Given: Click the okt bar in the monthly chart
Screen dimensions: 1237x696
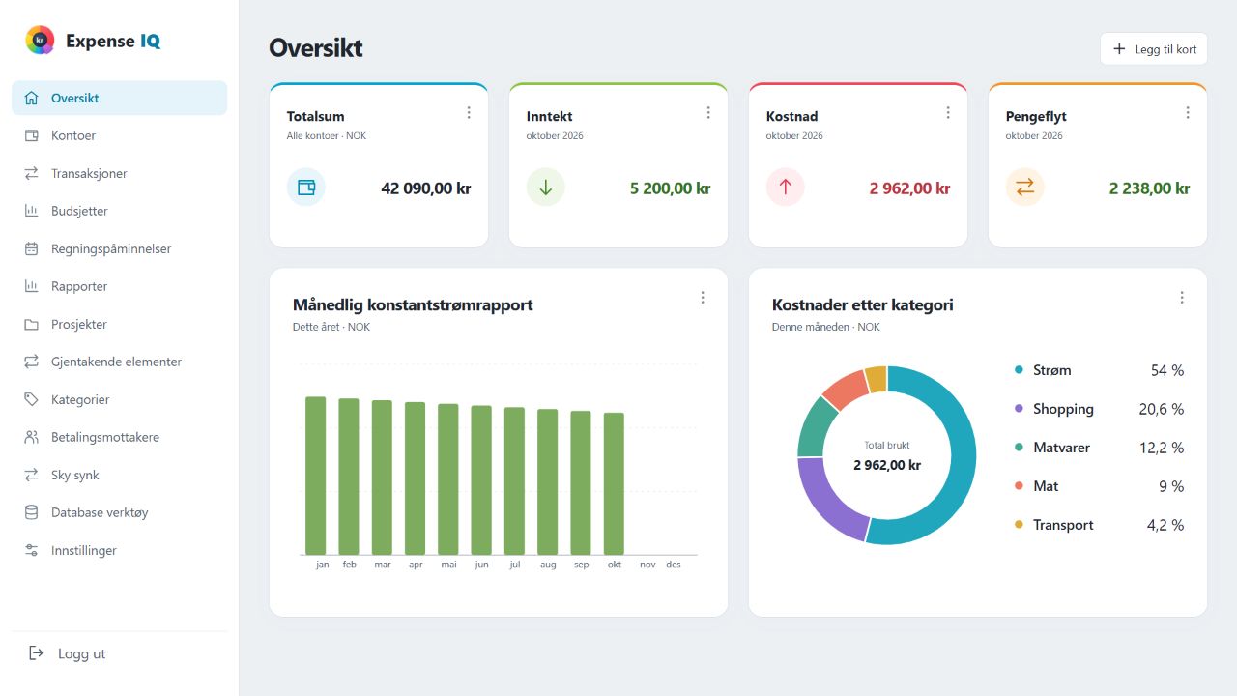Looking at the screenshot, I should point(614,483).
